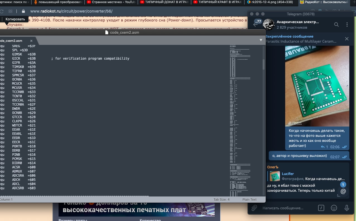Click the rk2015-12-4.png tab favicon
The width and height of the screenshot is (356, 221).
249,2
